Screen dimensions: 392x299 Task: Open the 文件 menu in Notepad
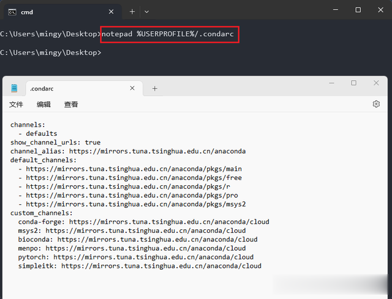(17, 105)
